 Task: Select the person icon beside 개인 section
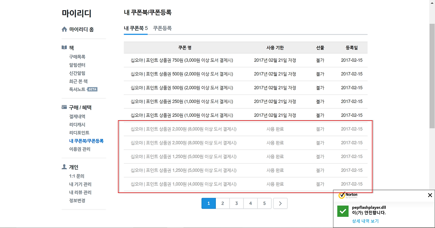(x=64, y=167)
